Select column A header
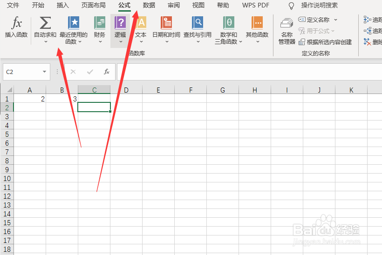This screenshot has width=382, height=255. coord(30,90)
